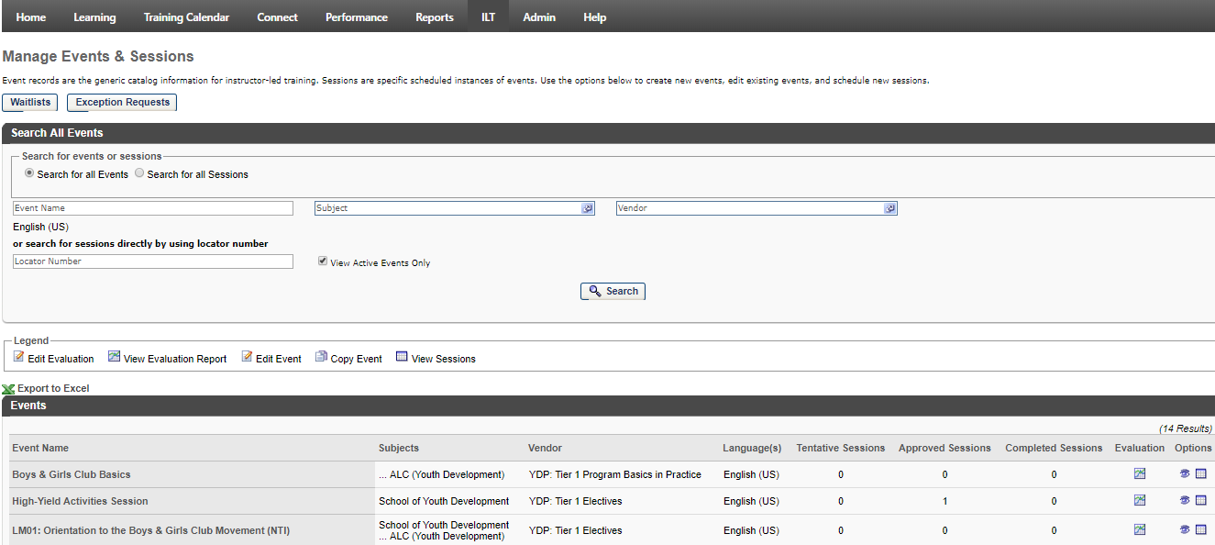The height and width of the screenshot is (545, 1215).
Task: Click the Locator Number input field
Action: point(151,261)
